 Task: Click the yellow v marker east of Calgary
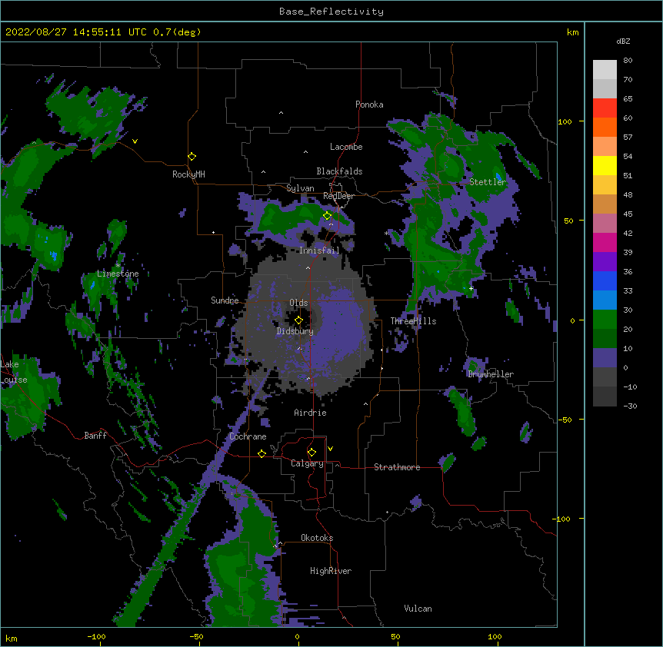(330, 449)
